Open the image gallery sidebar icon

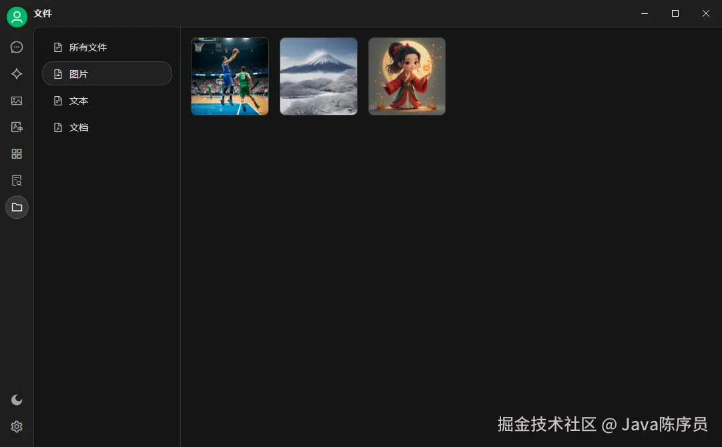click(17, 100)
